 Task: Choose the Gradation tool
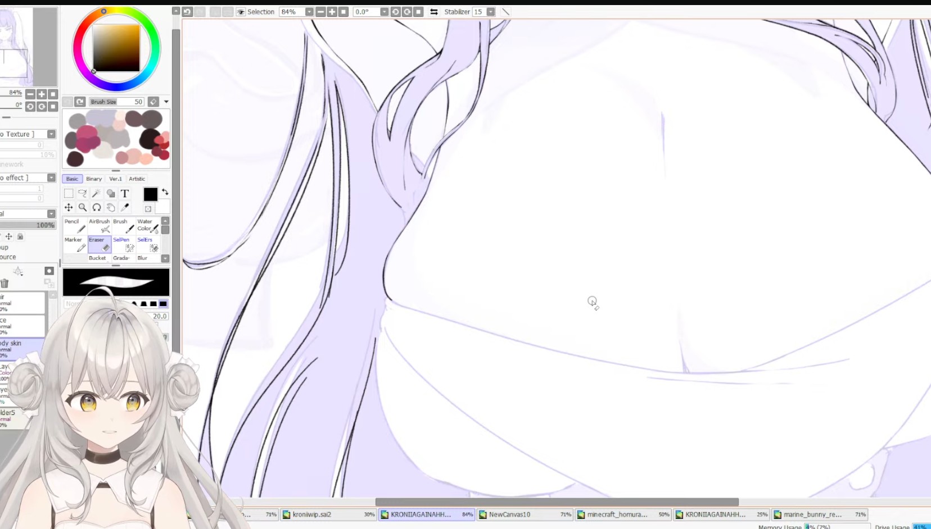(x=124, y=258)
